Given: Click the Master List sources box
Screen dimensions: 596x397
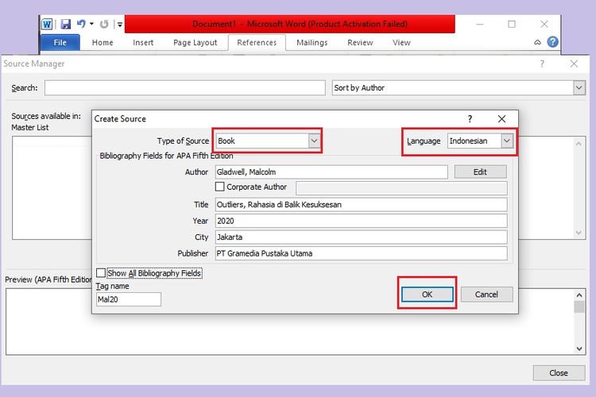Looking at the screenshot, I should (52, 188).
